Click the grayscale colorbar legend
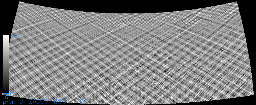The height and width of the screenshot is (105, 256). tap(6, 64)
